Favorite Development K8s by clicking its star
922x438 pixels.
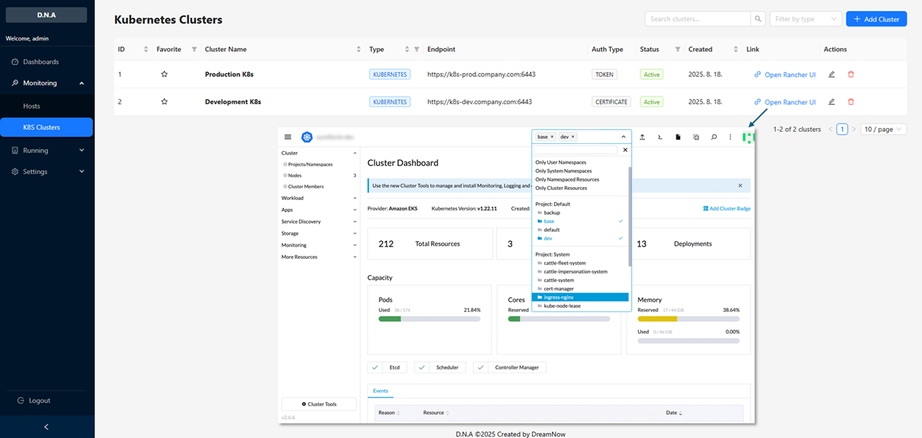[x=164, y=101]
